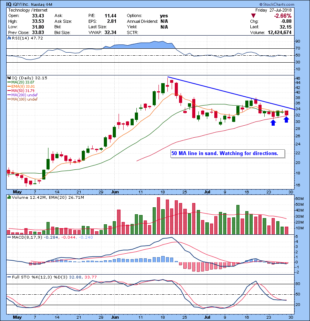310x321 pixels.
Task: Click the volume bars icon beside Volume label
Action: [x=9, y=197]
